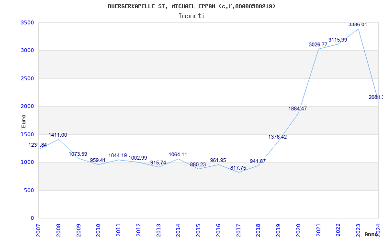Select the 1884.47 data label
This screenshot has height=239, width=383.
click(297, 109)
